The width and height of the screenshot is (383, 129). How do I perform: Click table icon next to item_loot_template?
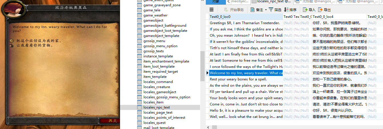coord(139,66)
